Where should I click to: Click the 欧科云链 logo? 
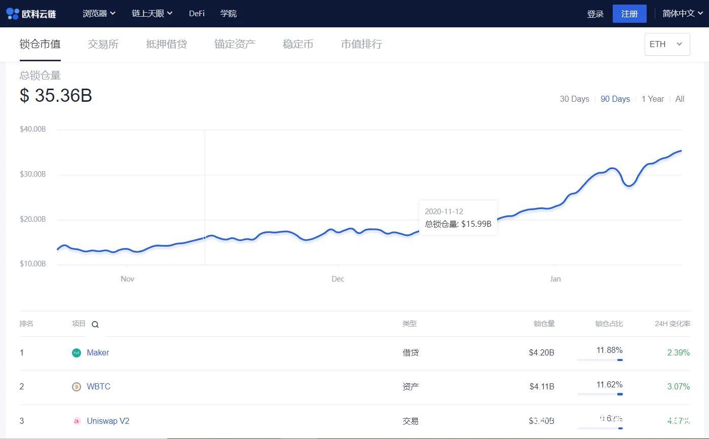pyautogui.click(x=31, y=14)
